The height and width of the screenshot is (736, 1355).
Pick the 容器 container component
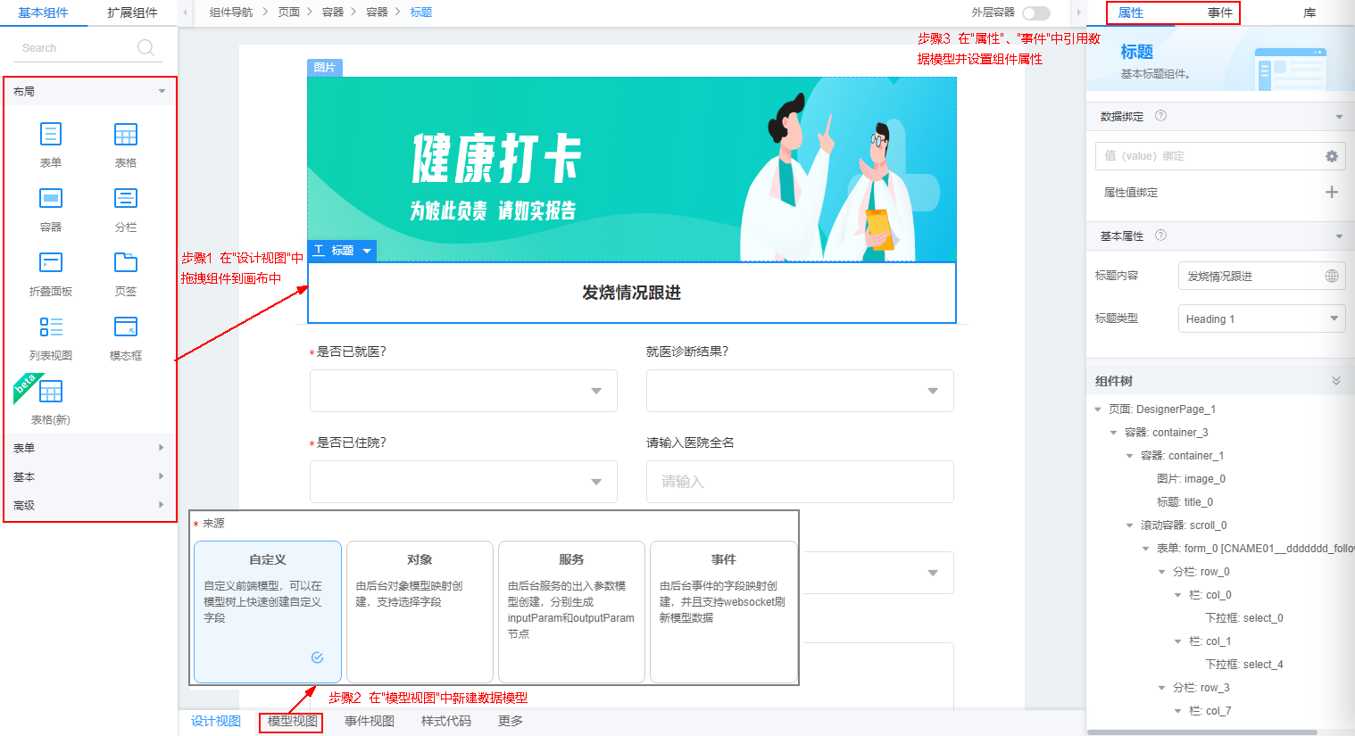click(51, 209)
